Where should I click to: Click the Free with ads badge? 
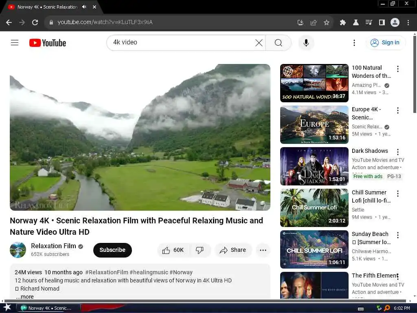[368, 176]
